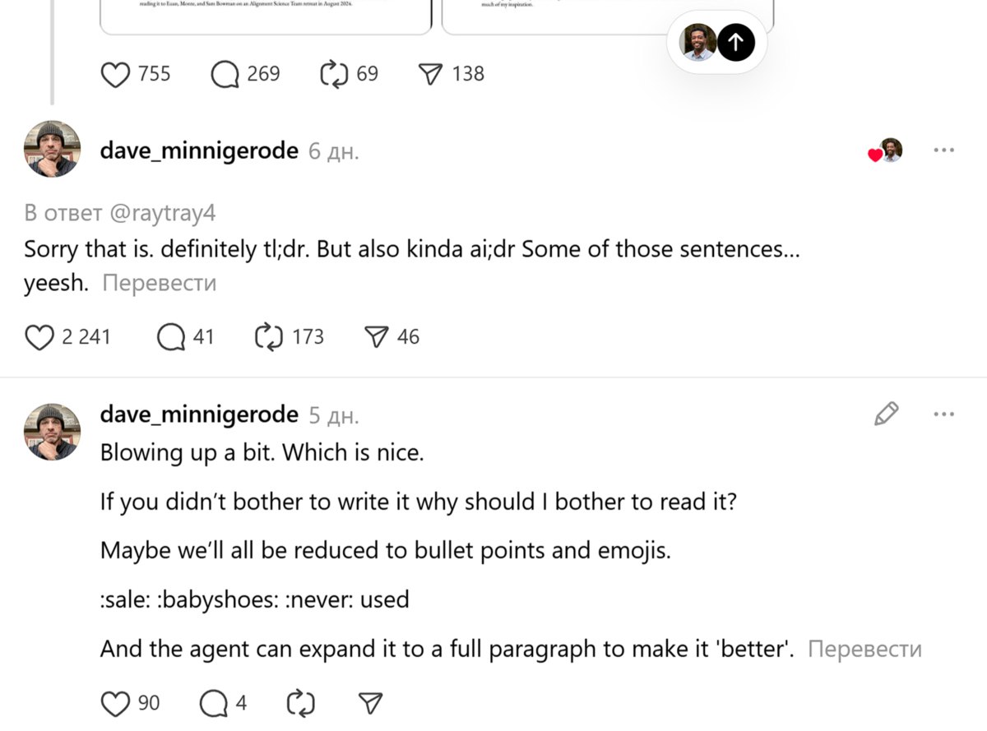
Task: Like the 'Blowing up a bit' post
Action: (116, 703)
